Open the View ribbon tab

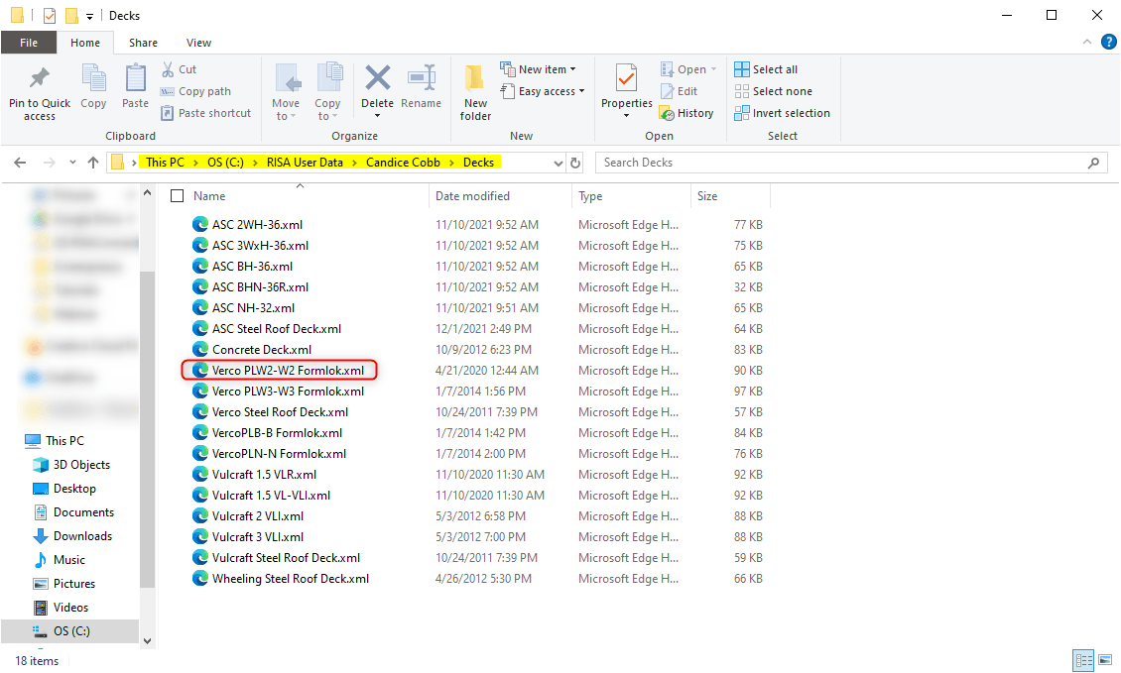[198, 43]
